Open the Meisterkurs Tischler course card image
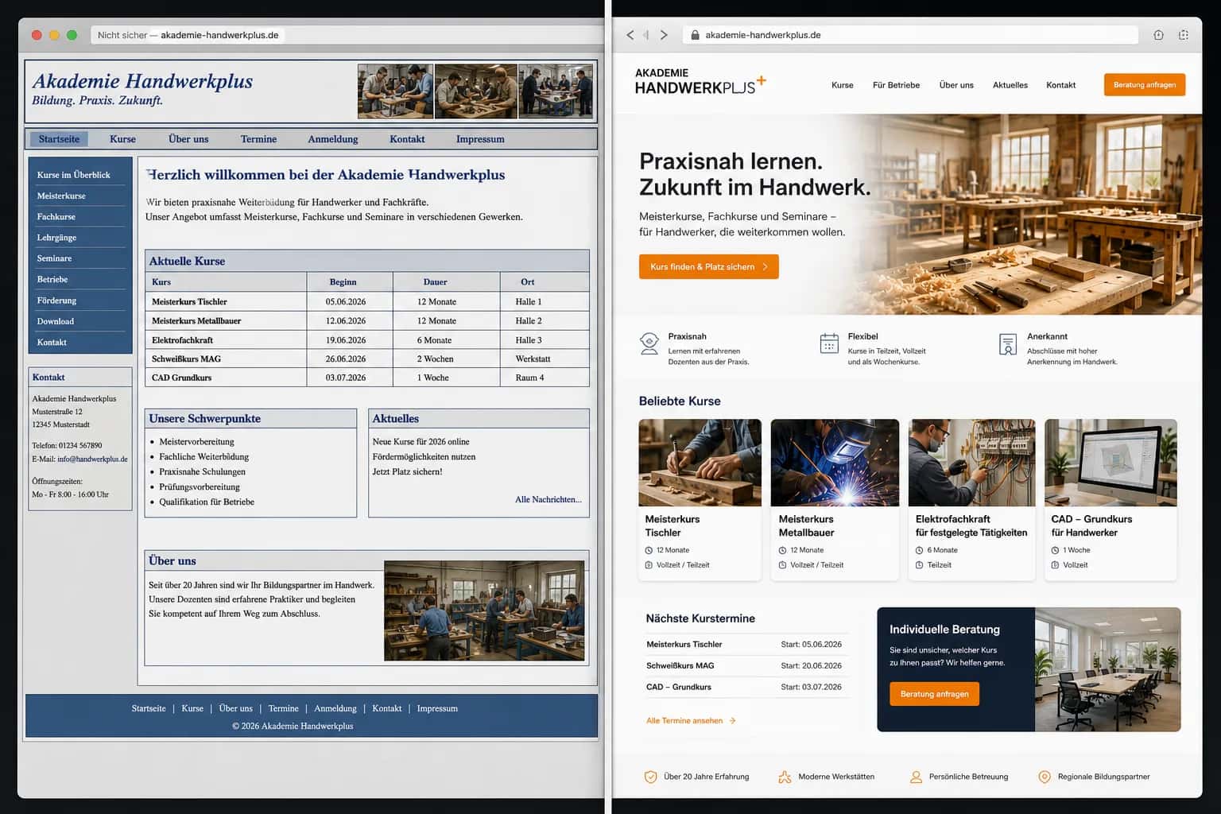Screen dimensions: 1221x814 [x=700, y=463]
